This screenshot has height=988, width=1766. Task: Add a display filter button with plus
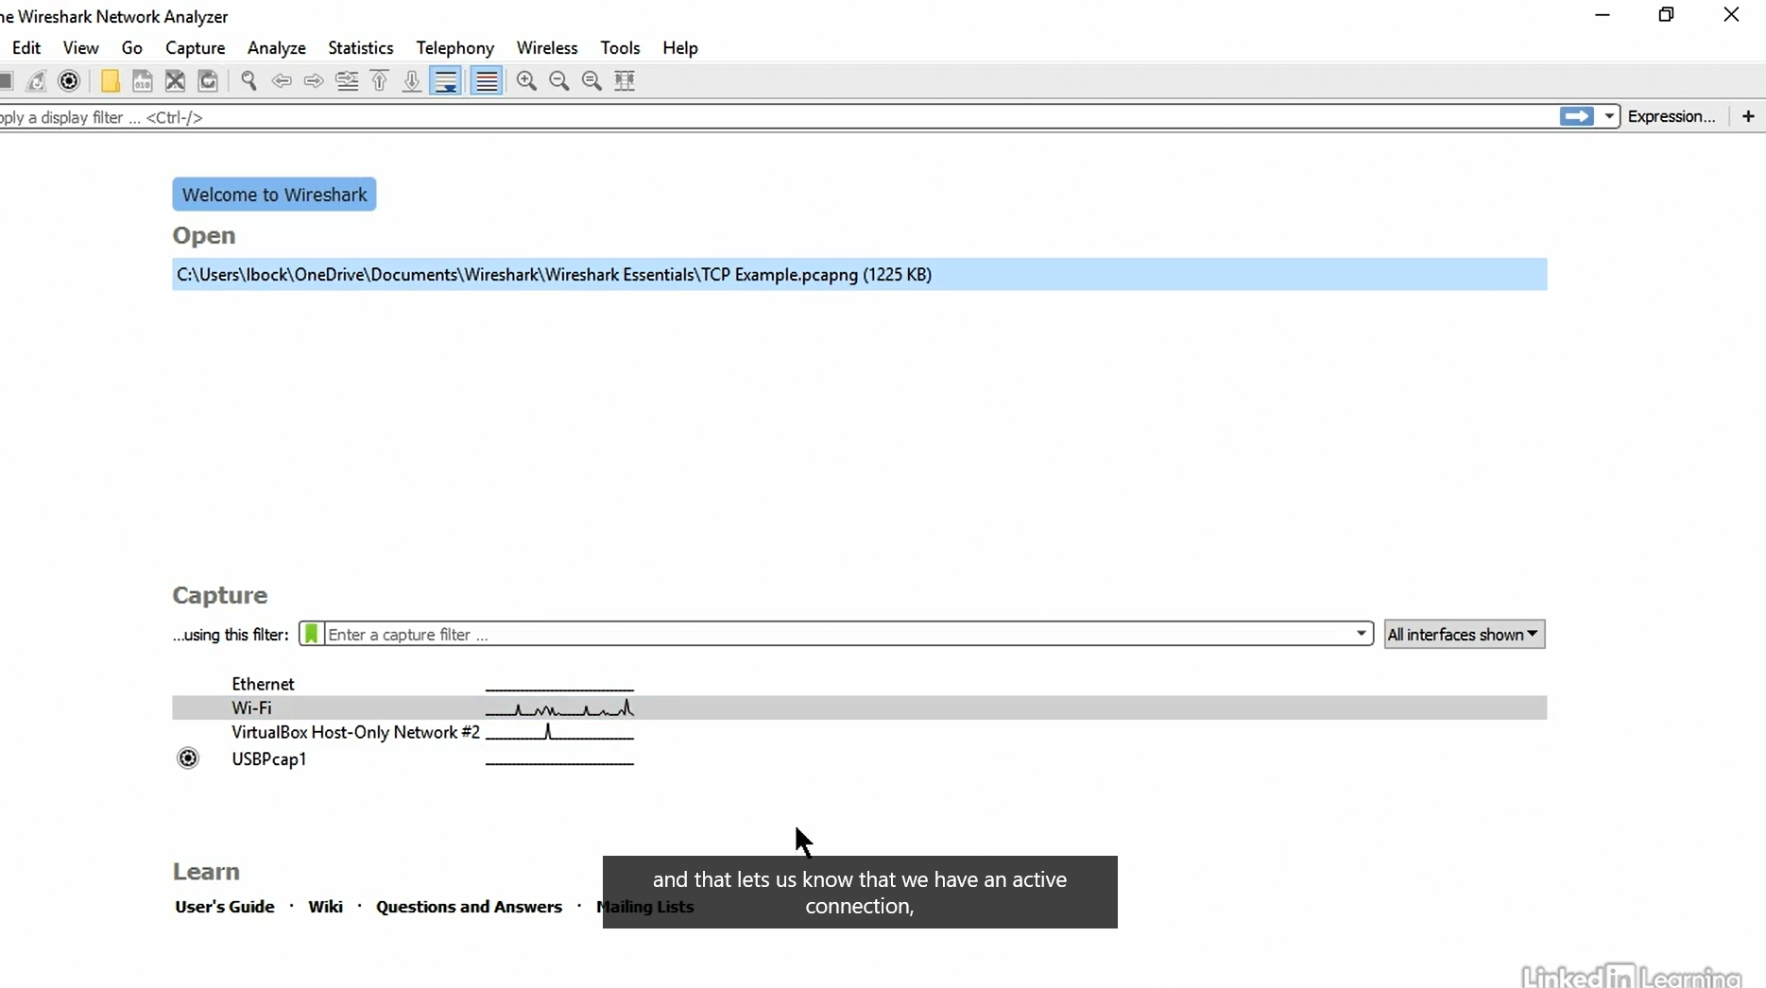point(1748,116)
